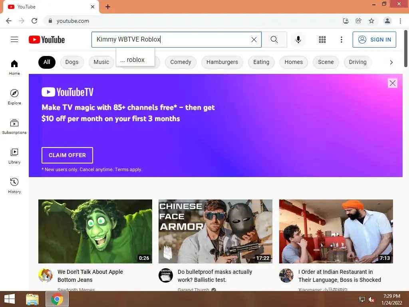
Task: Open History in the sidebar
Action: coord(14,185)
